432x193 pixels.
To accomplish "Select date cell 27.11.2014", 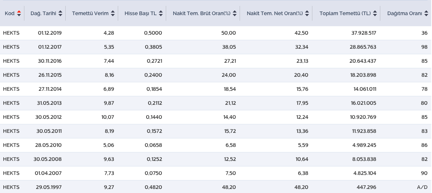I will 50,89.
